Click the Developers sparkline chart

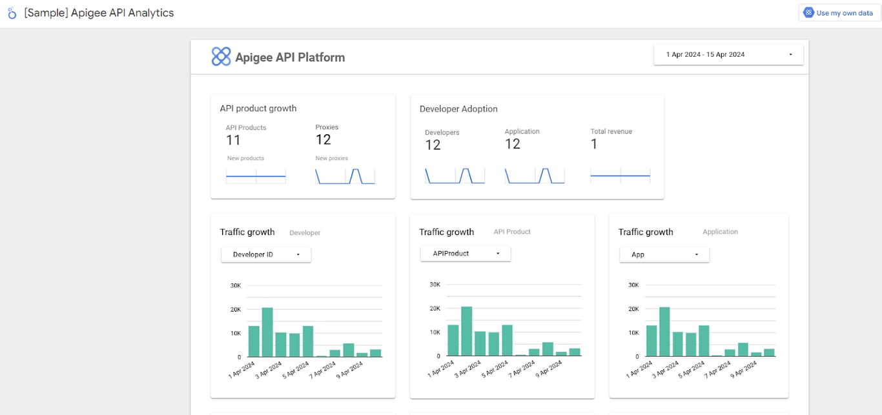(455, 176)
